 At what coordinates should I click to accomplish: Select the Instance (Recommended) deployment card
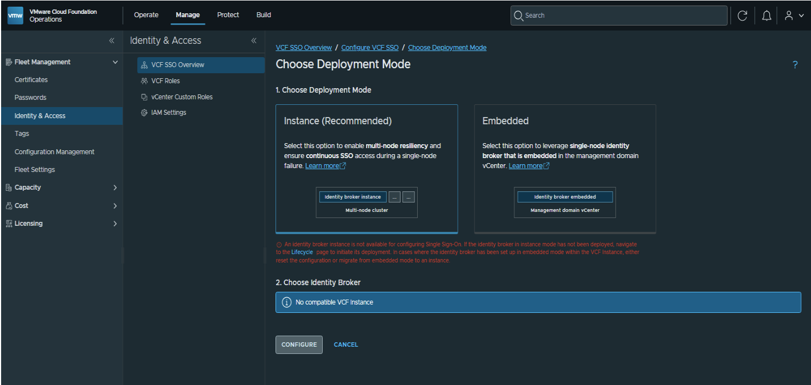[367, 169]
